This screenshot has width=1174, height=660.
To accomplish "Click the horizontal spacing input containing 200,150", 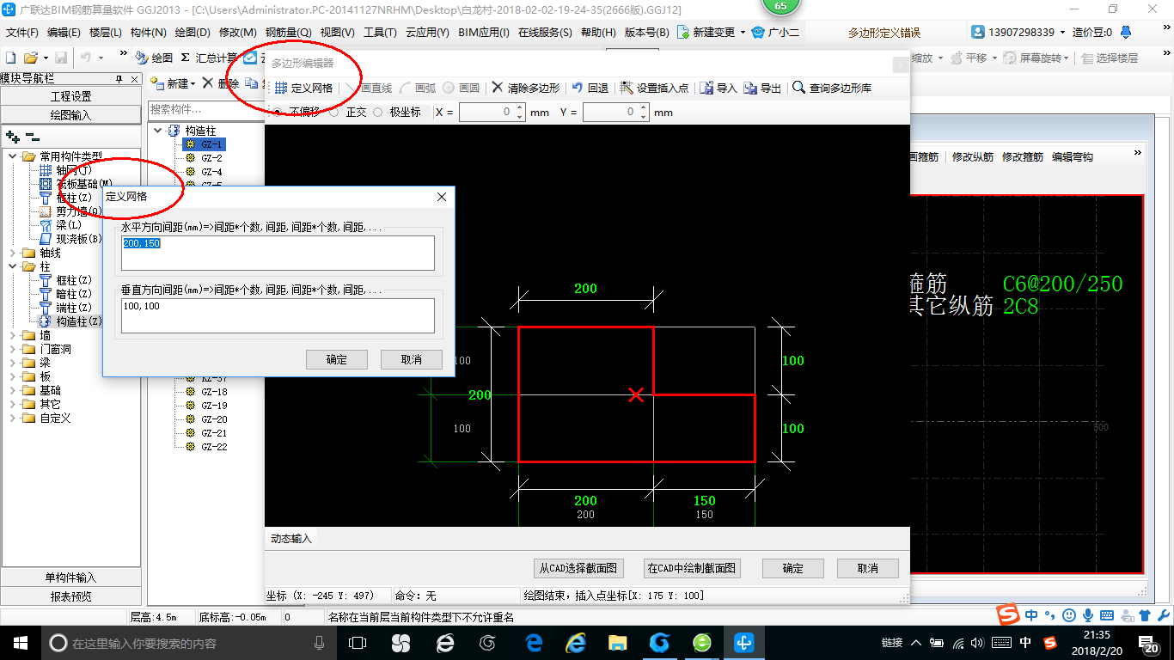I will (x=278, y=253).
